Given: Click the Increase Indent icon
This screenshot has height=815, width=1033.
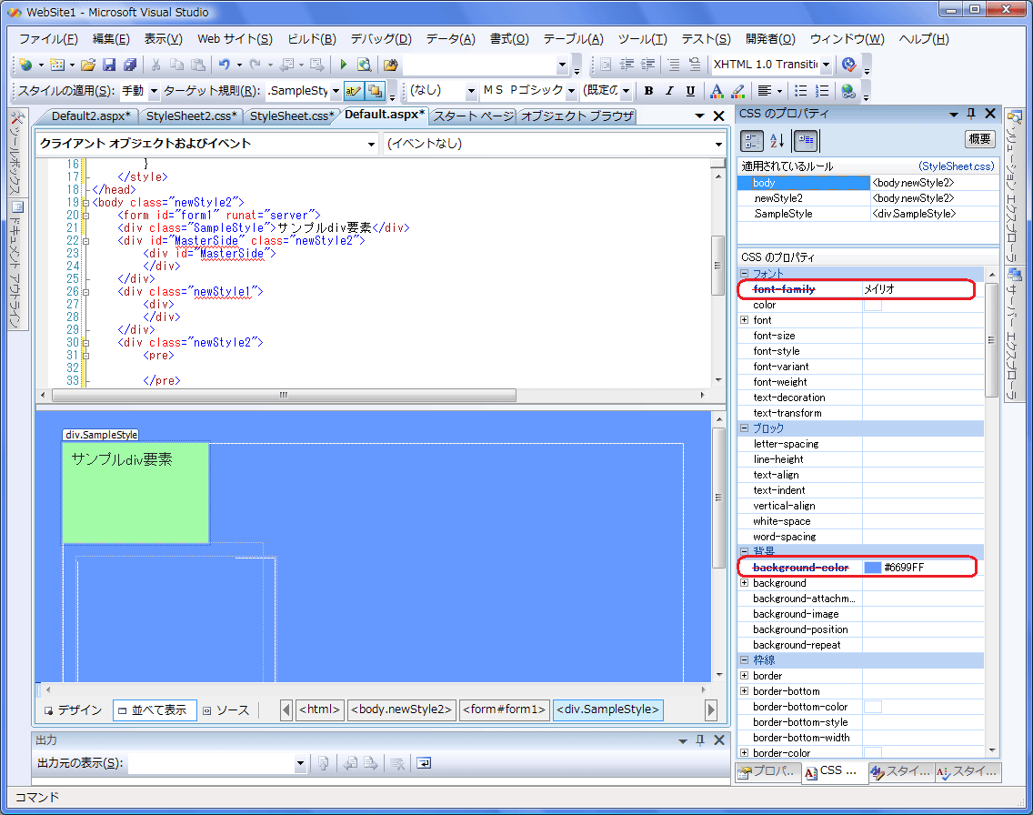Looking at the screenshot, I should [x=648, y=65].
